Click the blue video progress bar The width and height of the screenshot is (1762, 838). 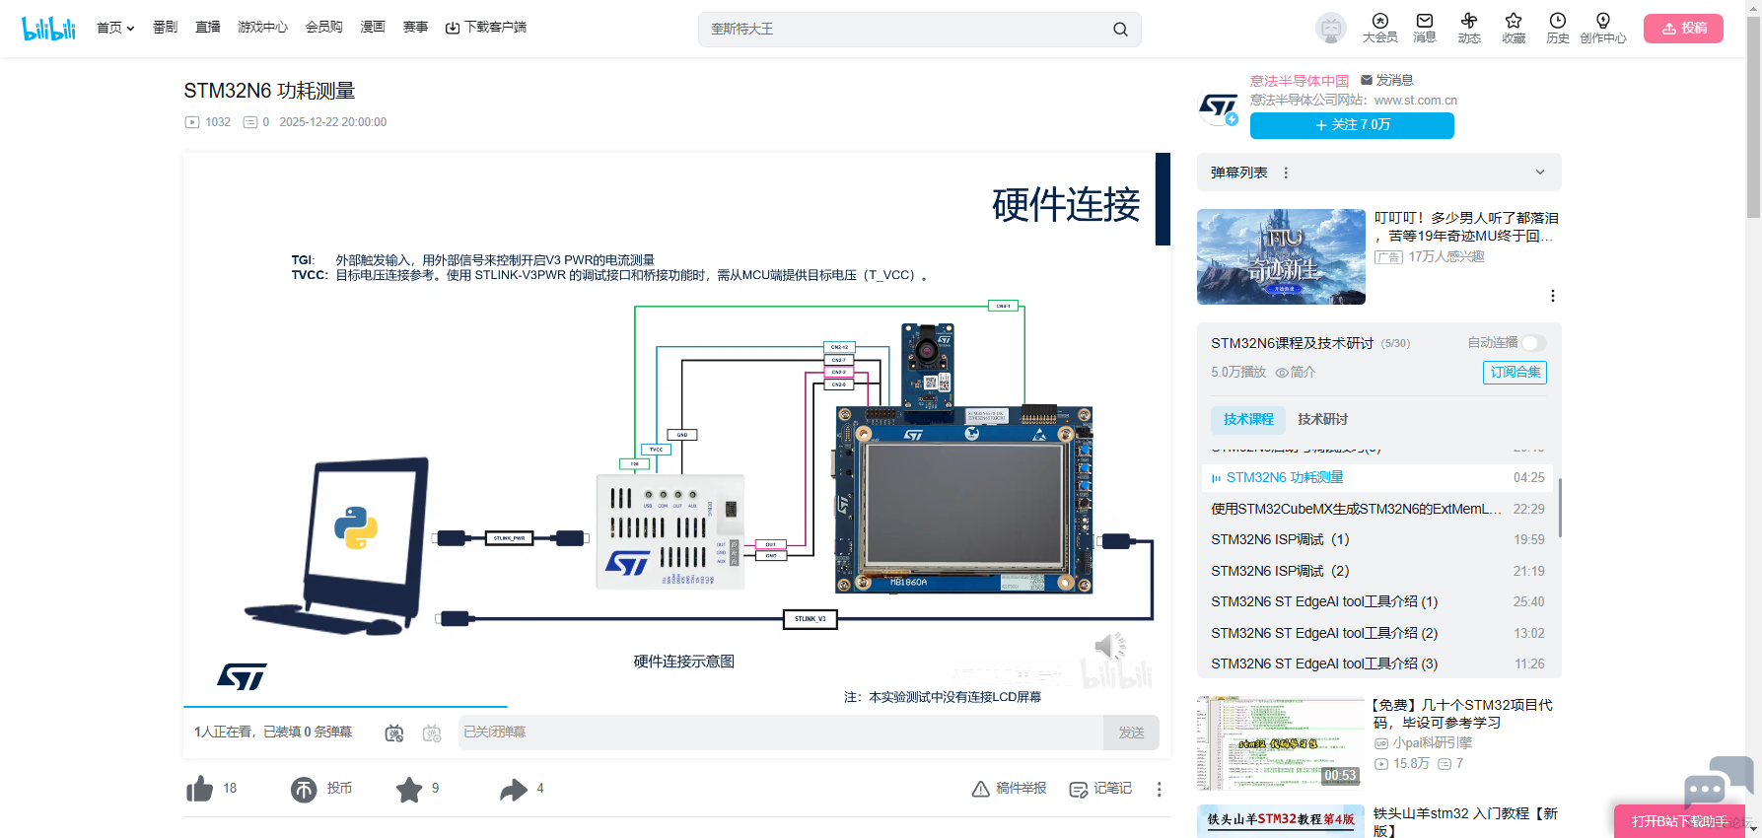[x=345, y=707]
